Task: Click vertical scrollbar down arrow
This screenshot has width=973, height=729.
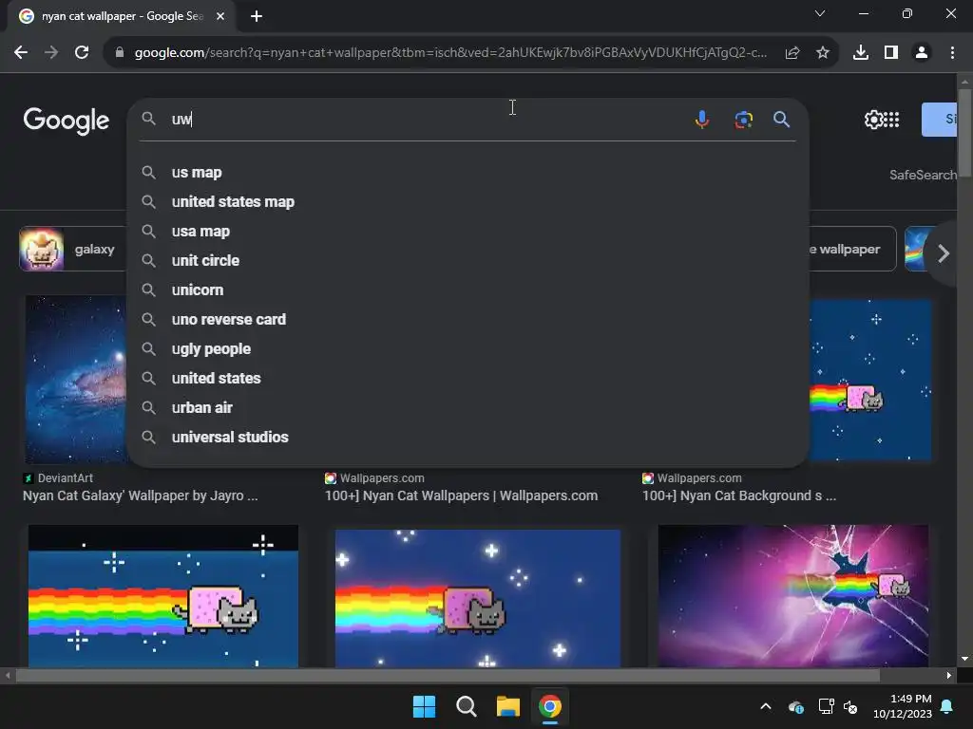Action: [964, 659]
